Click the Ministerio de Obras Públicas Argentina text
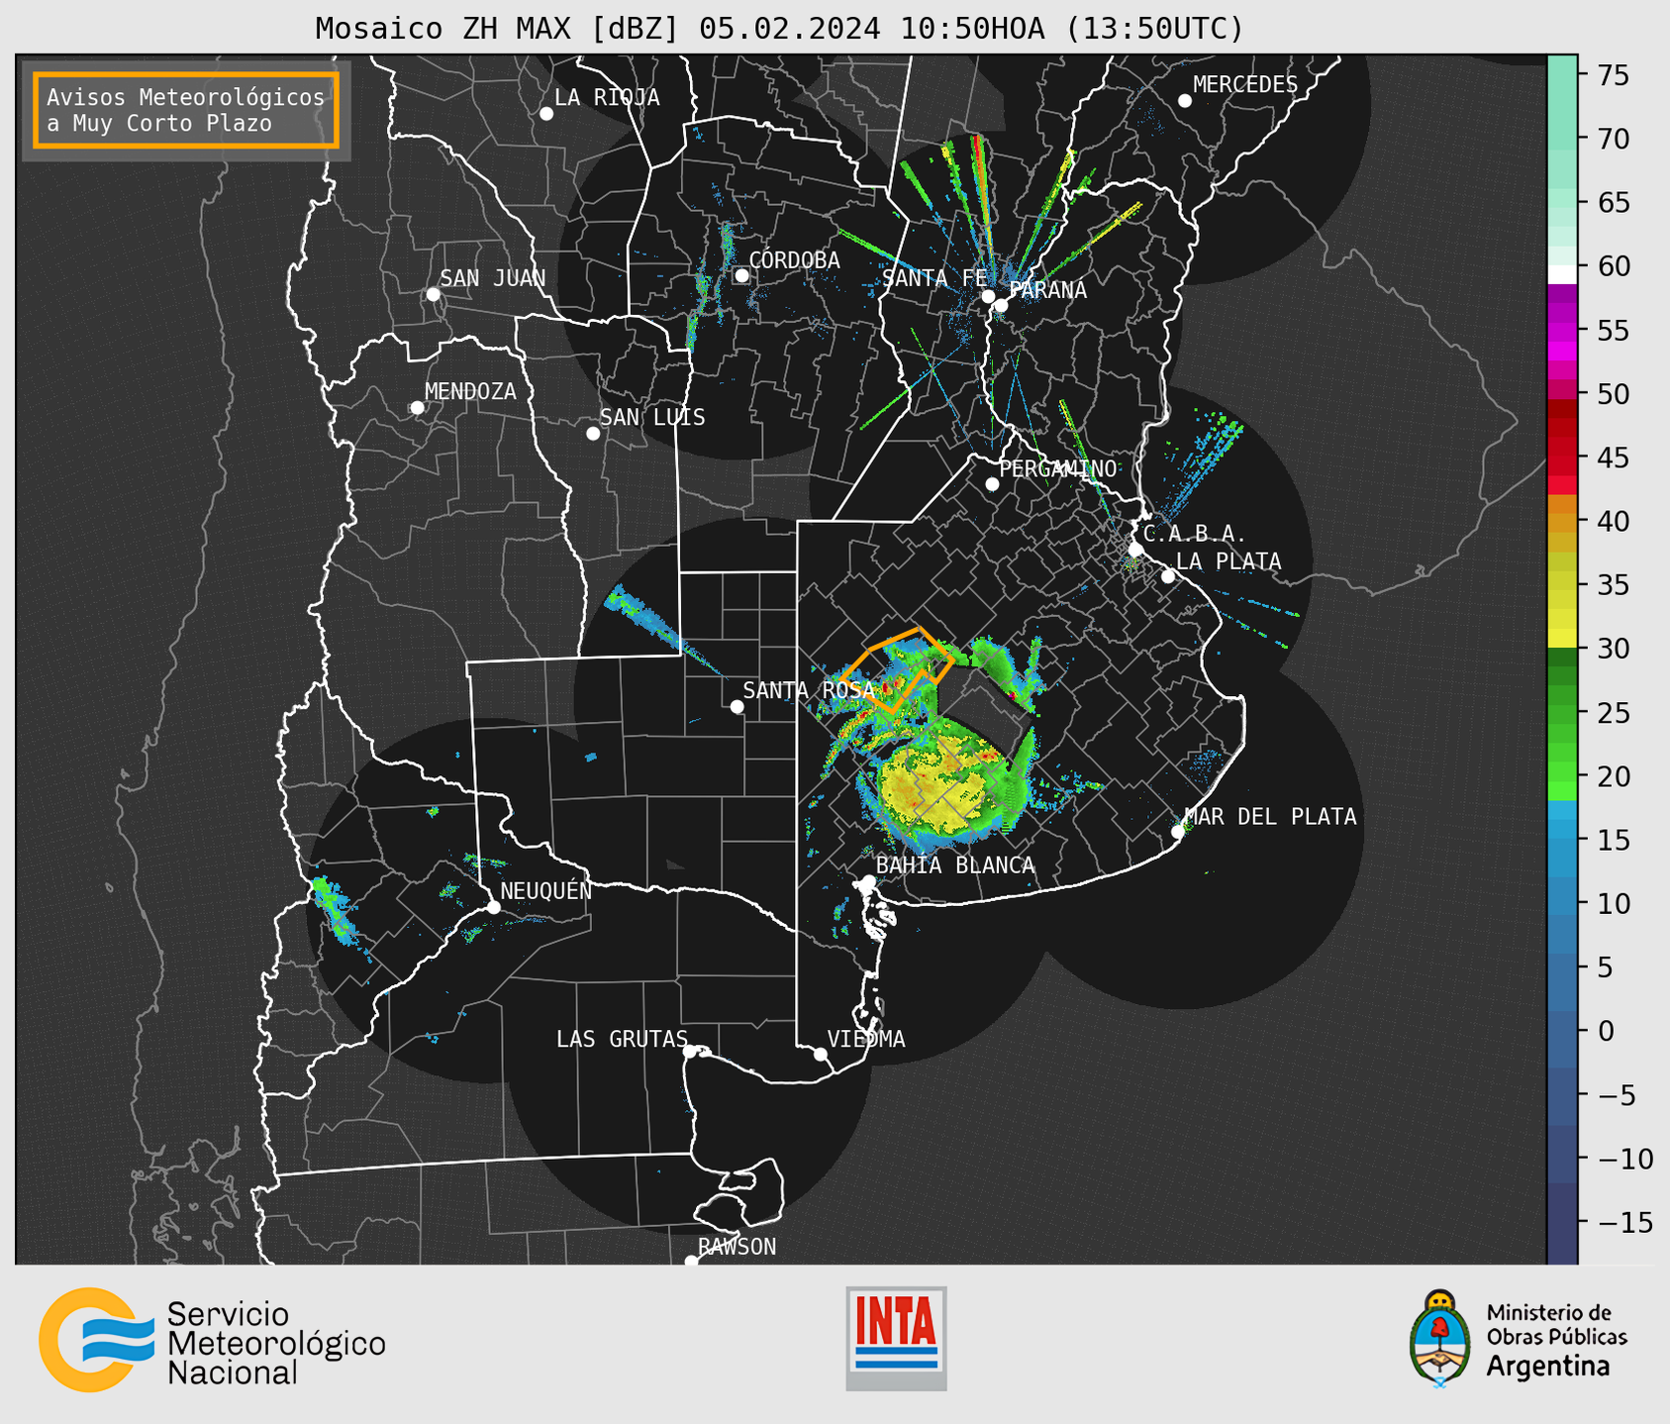The height and width of the screenshot is (1424, 1670). [x=1556, y=1339]
